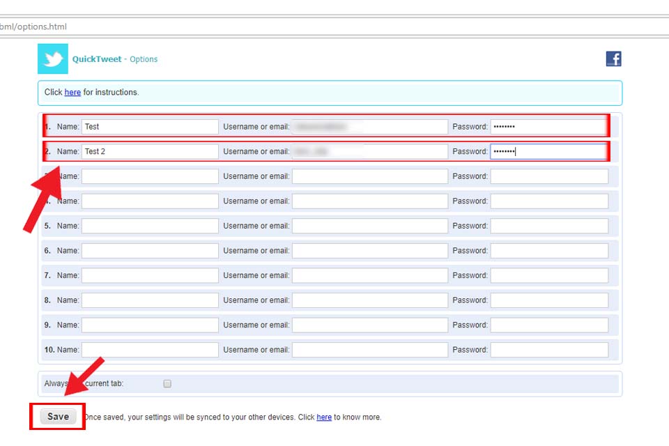Focus the Name field in row 10

click(x=150, y=349)
